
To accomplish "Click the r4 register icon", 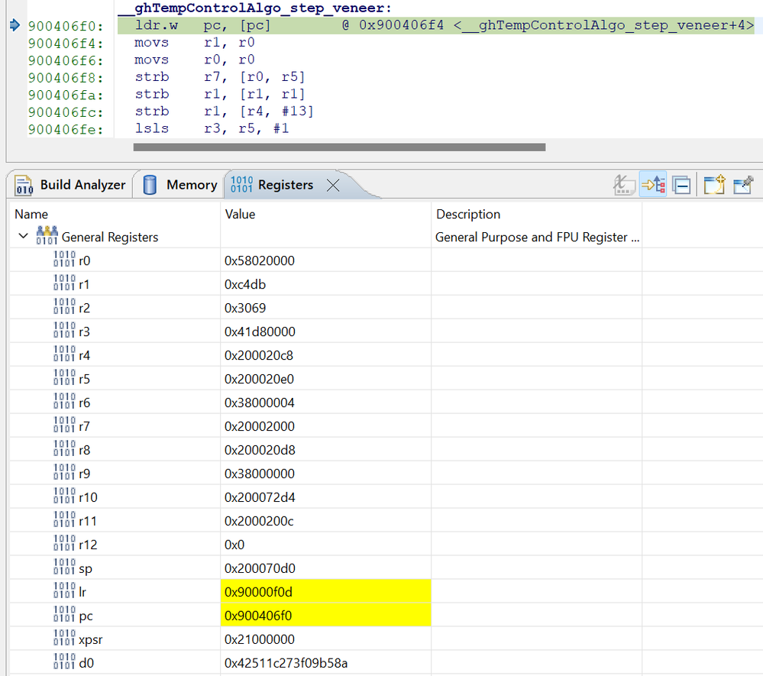I will [64, 354].
